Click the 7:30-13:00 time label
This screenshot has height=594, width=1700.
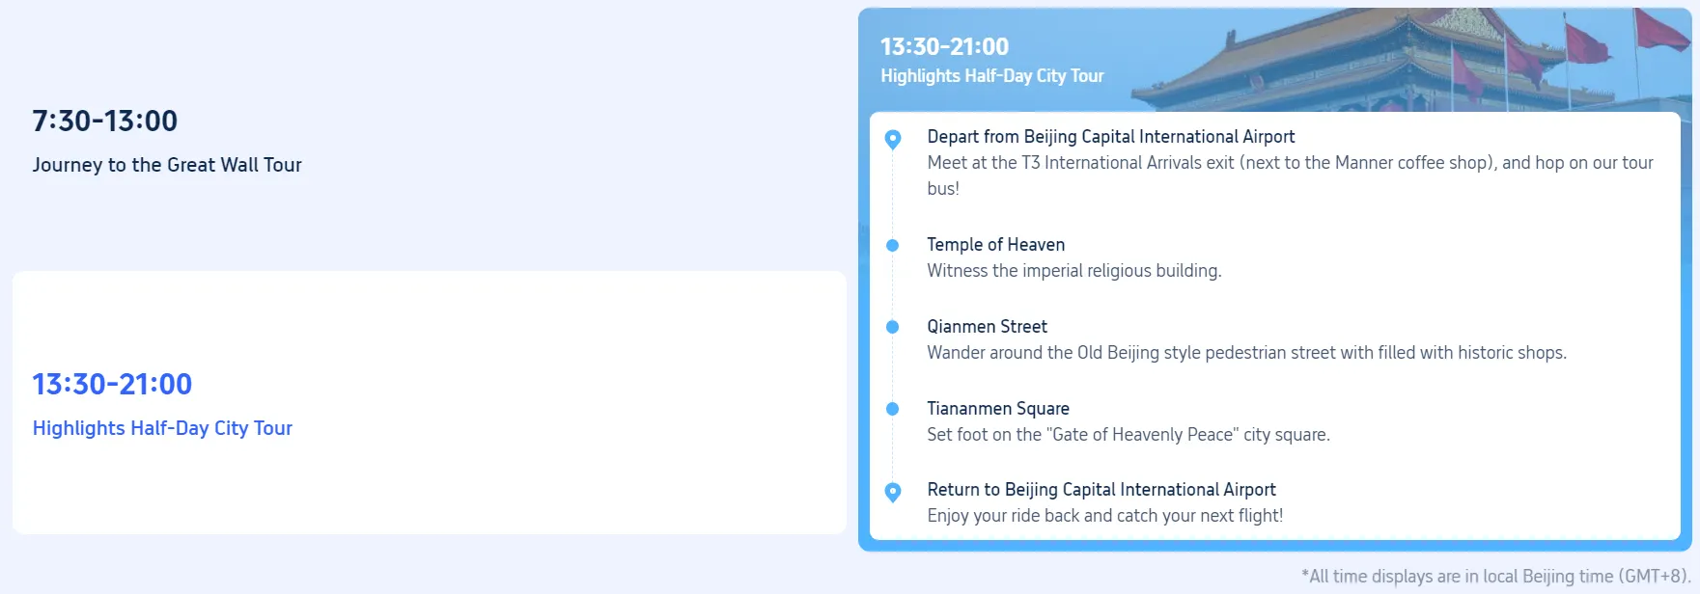point(104,120)
